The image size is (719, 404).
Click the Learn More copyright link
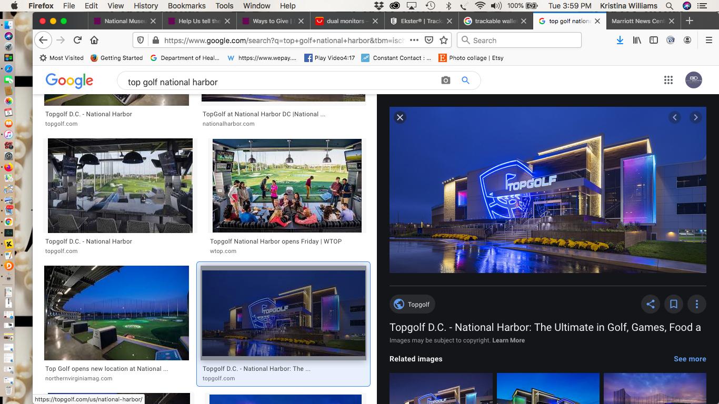[508, 340]
